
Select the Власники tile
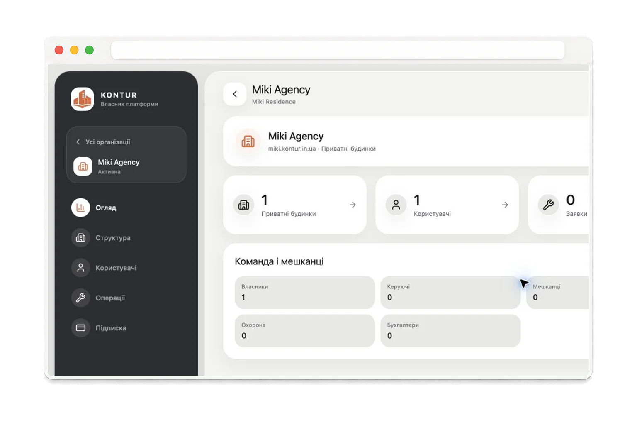(x=305, y=292)
